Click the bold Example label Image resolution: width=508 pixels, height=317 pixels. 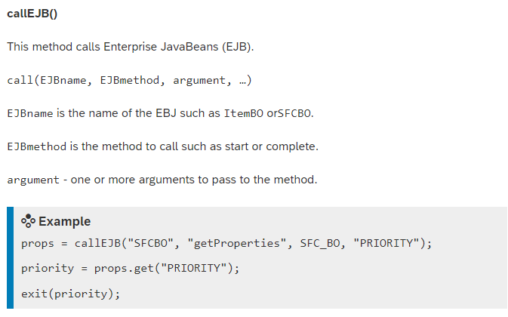(65, 221)
